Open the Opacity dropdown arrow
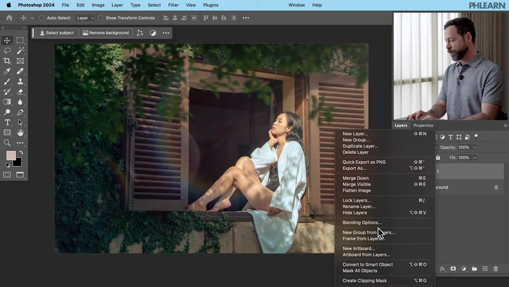Screen dimensions: 509x287 [x=475, y=147]
